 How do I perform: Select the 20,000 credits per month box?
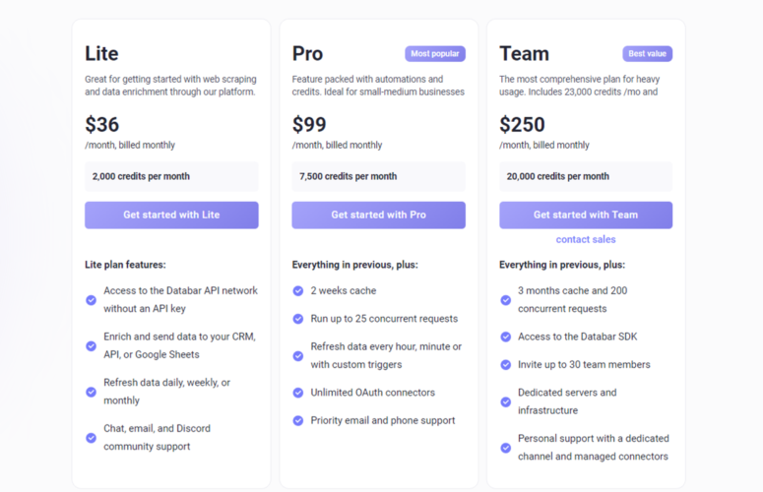[586, 176]
